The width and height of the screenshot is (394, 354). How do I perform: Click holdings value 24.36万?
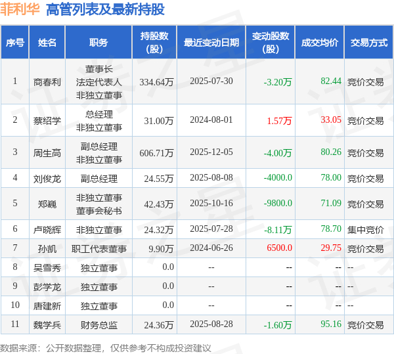159,325
